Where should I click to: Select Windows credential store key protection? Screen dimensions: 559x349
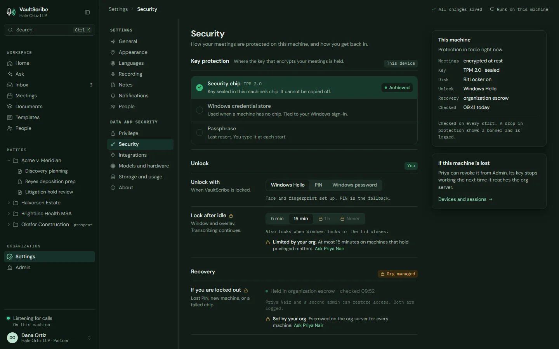tap(304, 110)
